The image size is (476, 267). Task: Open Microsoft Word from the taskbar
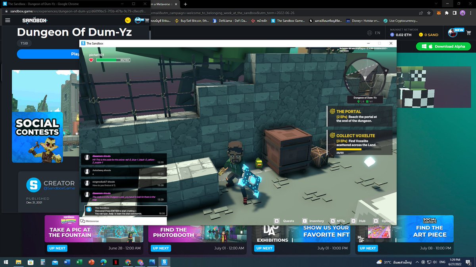point(67,262)
